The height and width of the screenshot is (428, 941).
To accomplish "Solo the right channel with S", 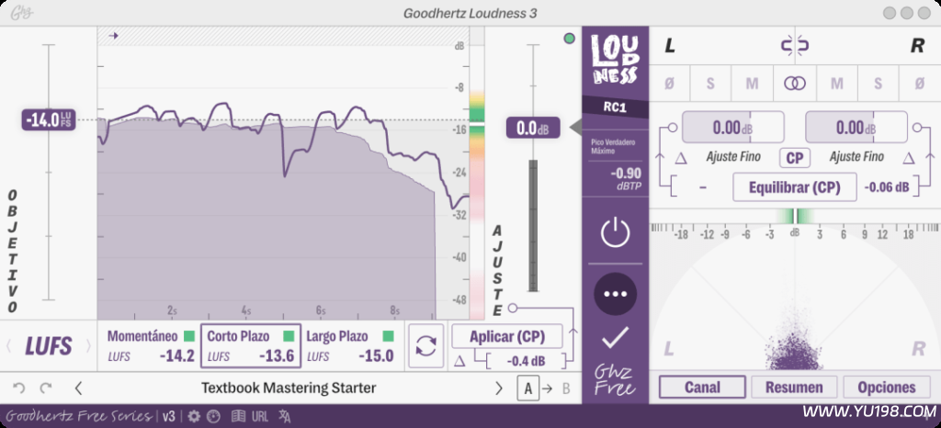I will pyautogui.click(x=878, y=84).
